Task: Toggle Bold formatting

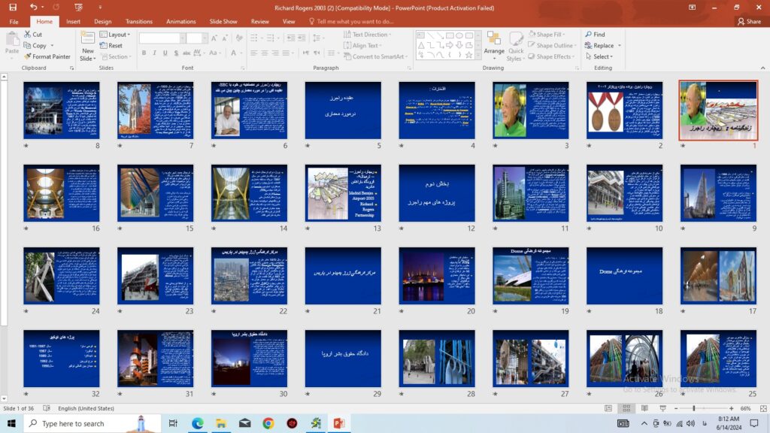Action: click(x=144, y=53)
